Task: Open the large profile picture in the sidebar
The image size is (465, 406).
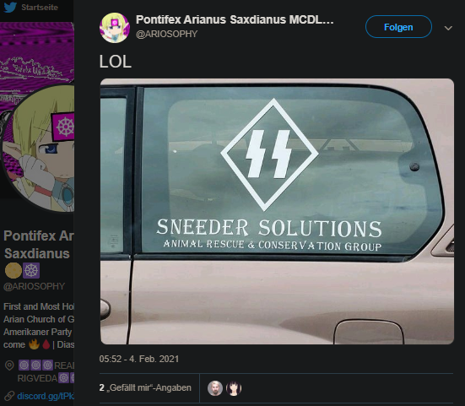Action: point(39,149)
